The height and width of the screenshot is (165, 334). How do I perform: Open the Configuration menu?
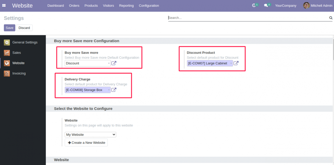tap(149, 5)
